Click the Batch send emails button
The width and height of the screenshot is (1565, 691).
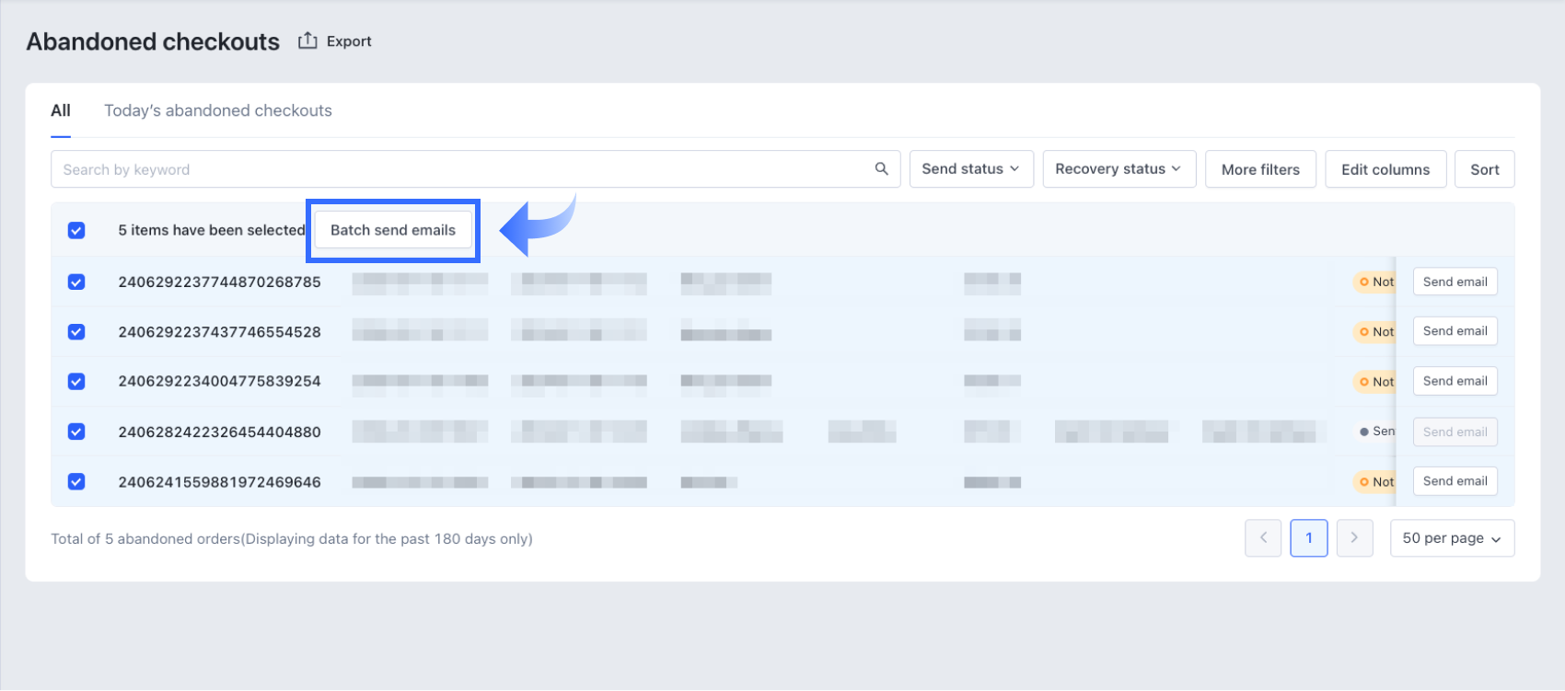pyautogui.click(x=393, y=230)
